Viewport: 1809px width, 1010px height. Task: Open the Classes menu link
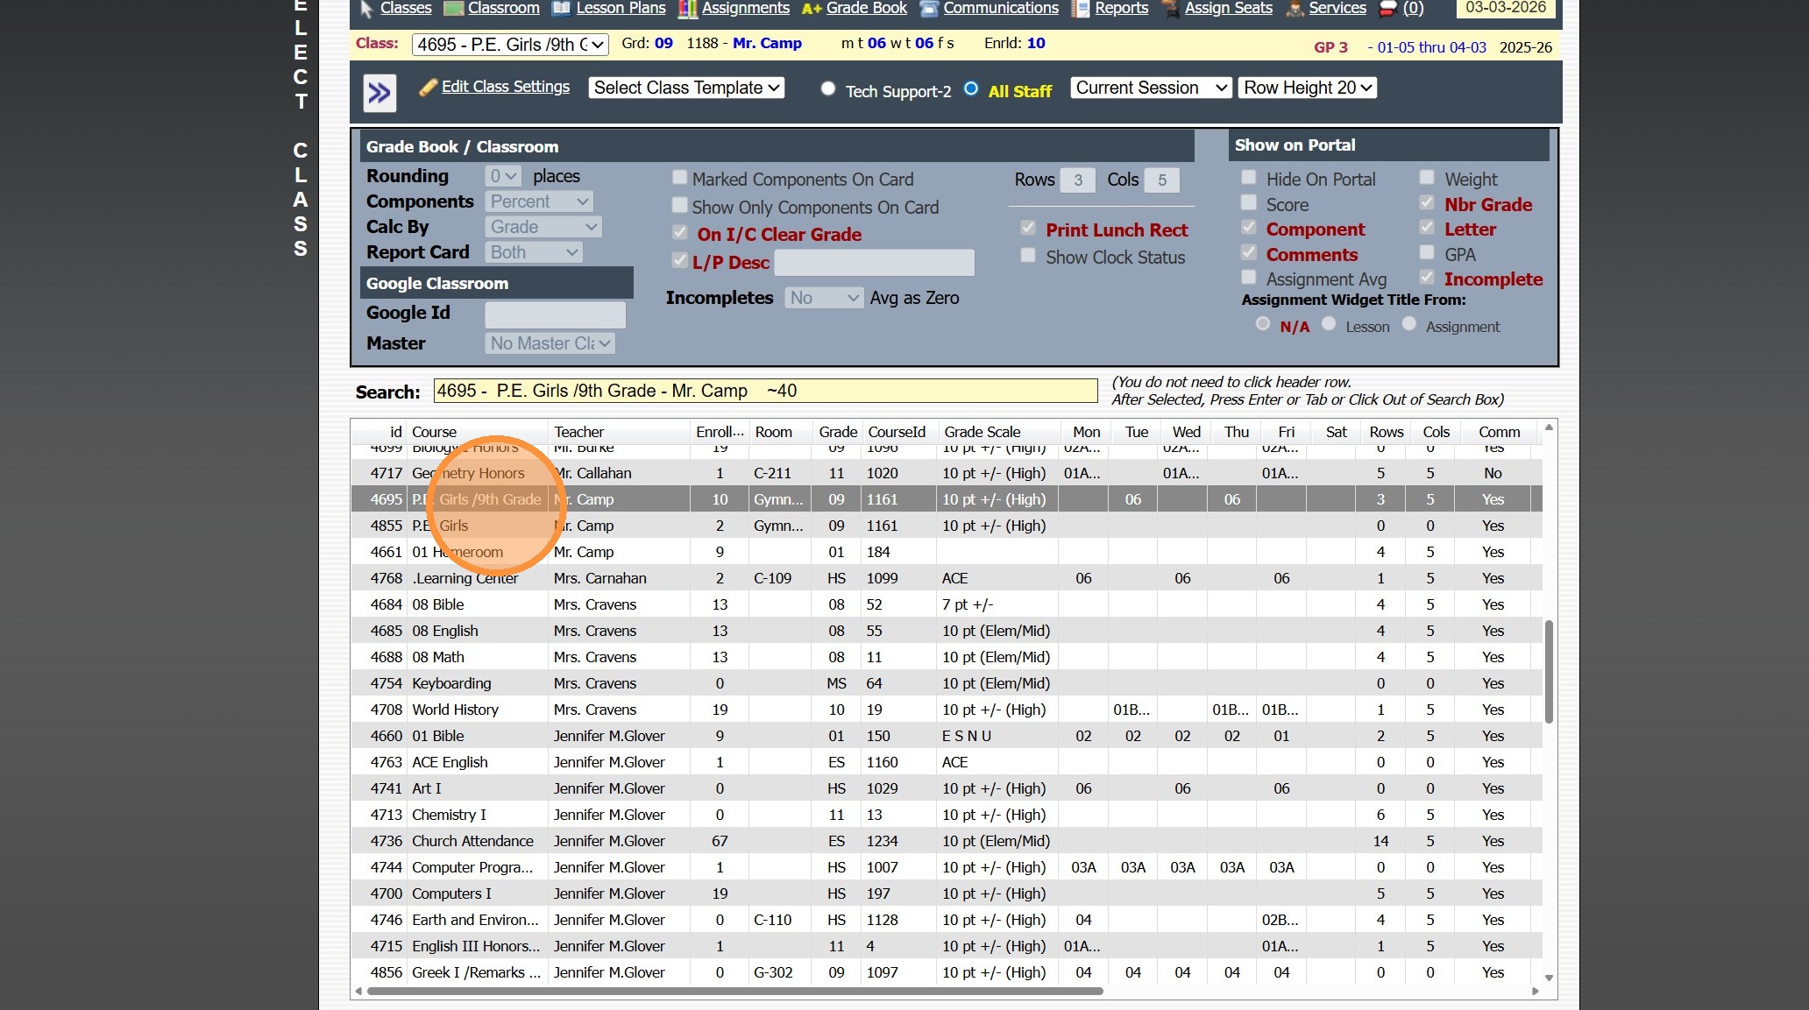pyautogui.click(x=405, y=9)
